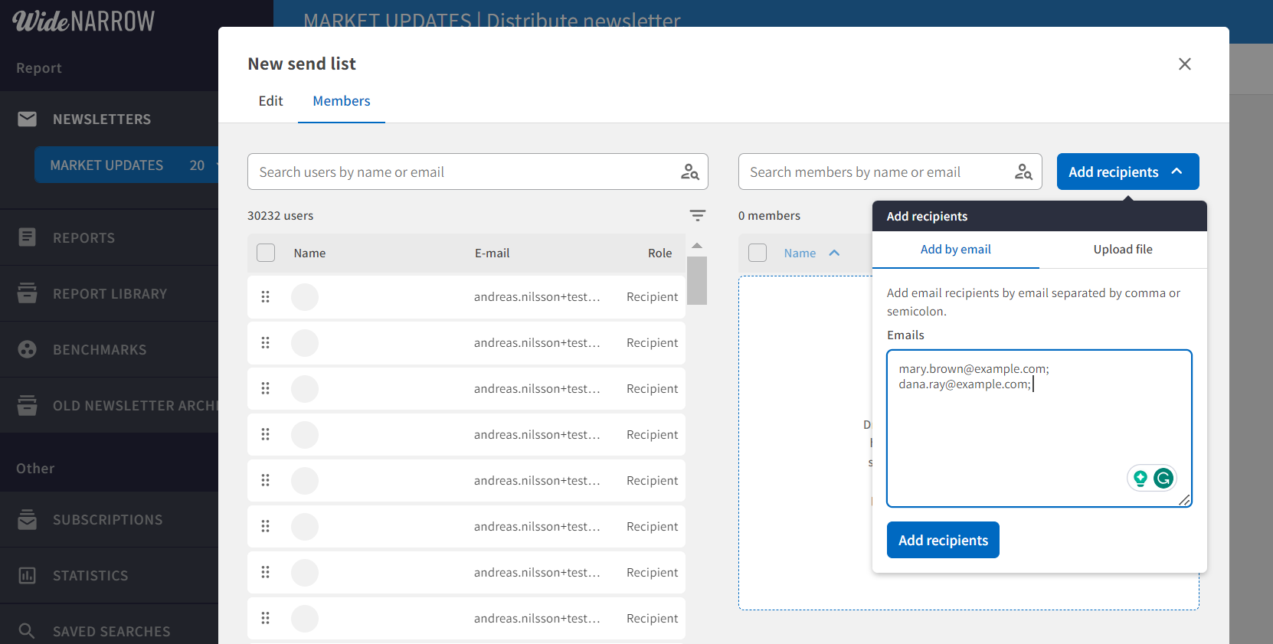Viewport: 1273px width, 644px height.
Task: Select all users with header checkbox
Action: click(266, 253)
